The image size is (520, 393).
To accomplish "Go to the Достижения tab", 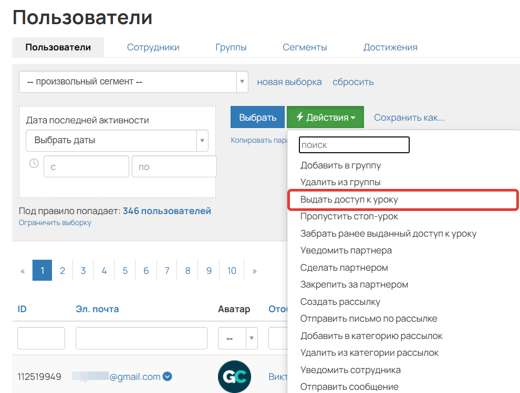I will (x=390, y=47).
